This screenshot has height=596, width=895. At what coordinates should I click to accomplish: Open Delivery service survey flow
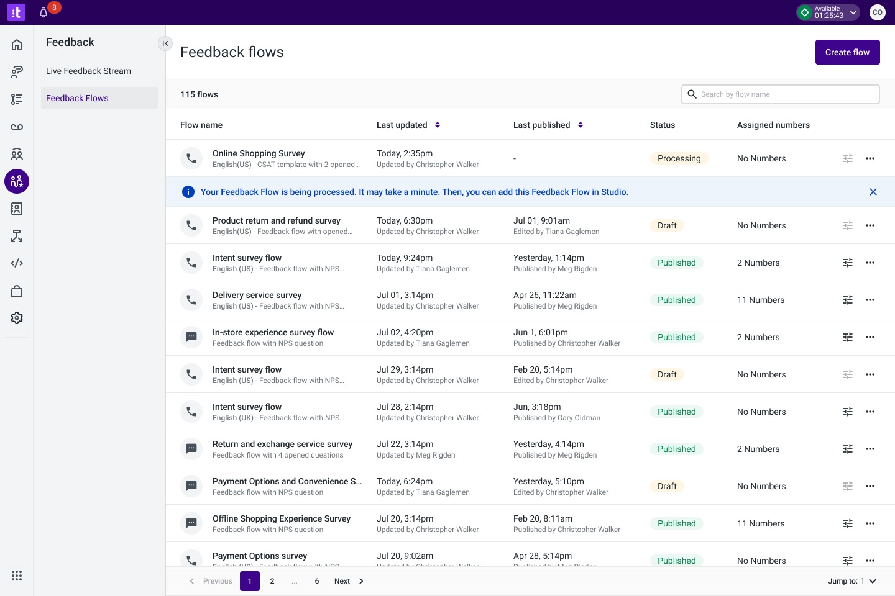pyautogui.click(x=257, y=295)
